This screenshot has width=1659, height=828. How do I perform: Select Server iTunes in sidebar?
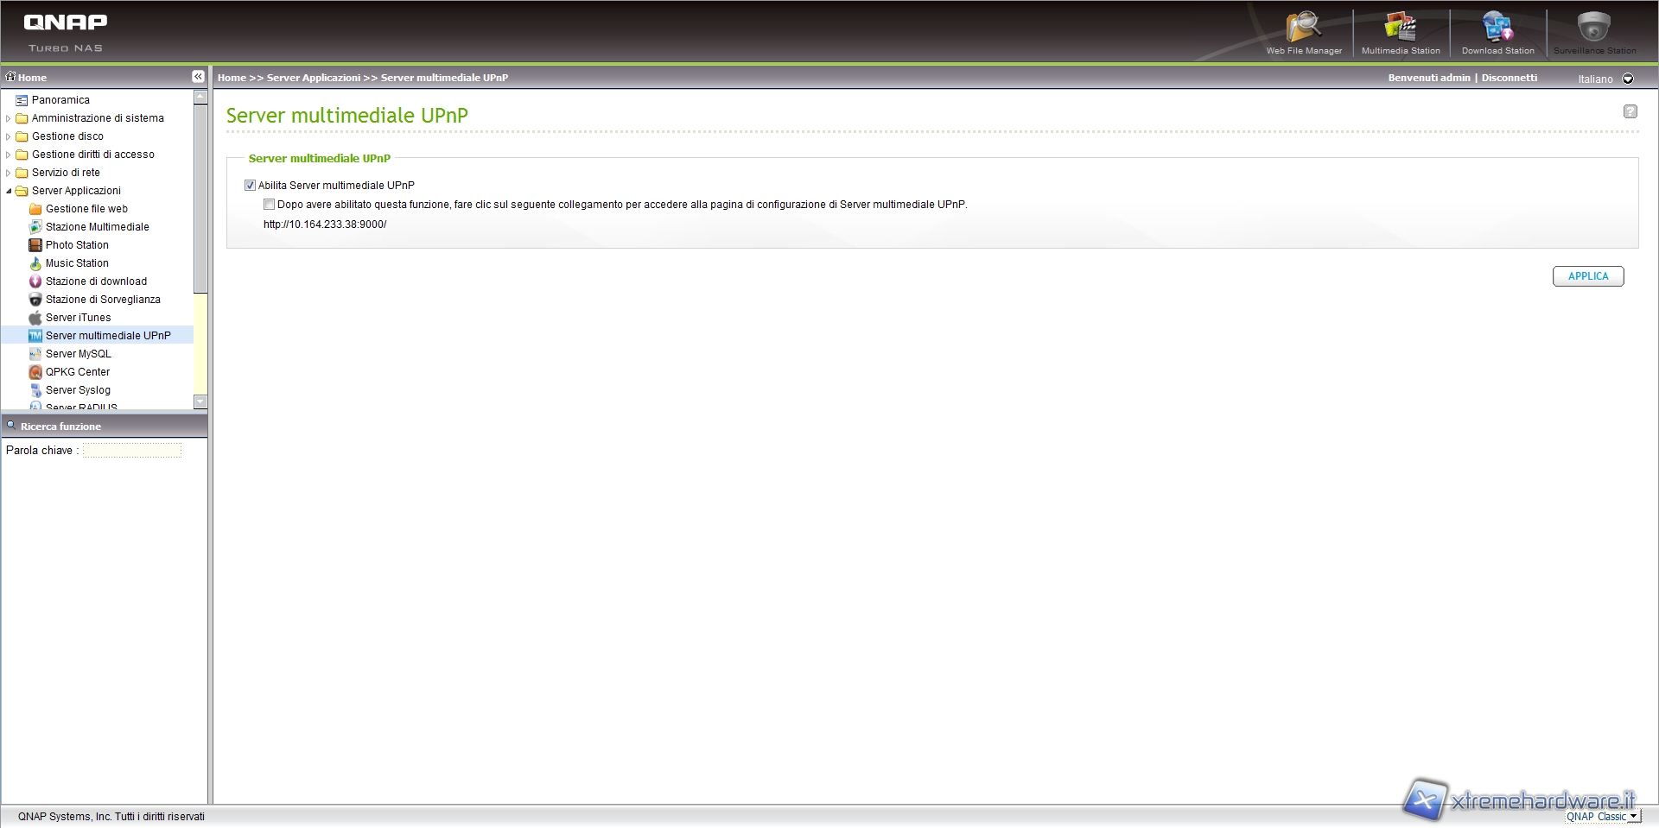tap(78, 318)
